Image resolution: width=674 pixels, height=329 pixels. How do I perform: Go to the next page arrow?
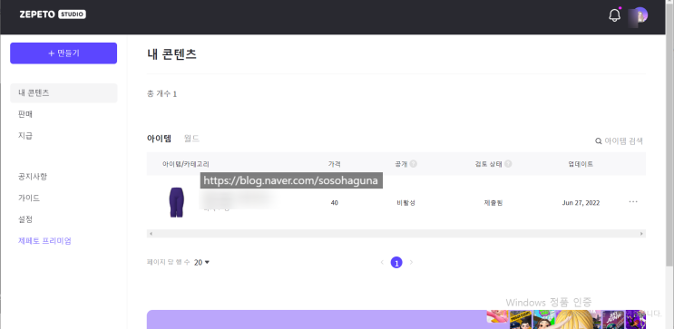point(411,262)
